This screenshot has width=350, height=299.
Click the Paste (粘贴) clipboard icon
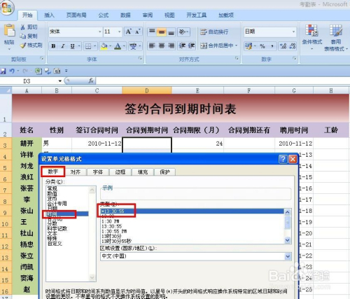pyautogui.click(x=9, y=30)
